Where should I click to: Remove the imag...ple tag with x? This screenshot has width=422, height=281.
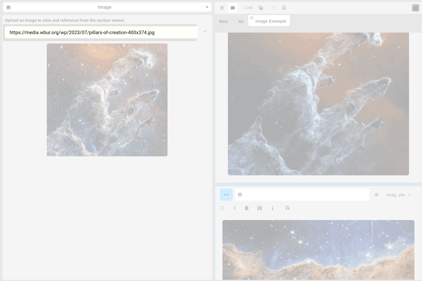(410, 195)
